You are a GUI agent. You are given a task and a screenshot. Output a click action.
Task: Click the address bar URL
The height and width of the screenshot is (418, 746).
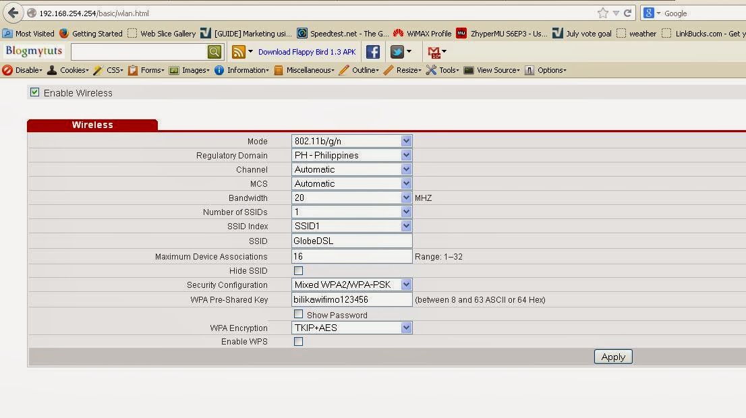[x=94, y=13]
